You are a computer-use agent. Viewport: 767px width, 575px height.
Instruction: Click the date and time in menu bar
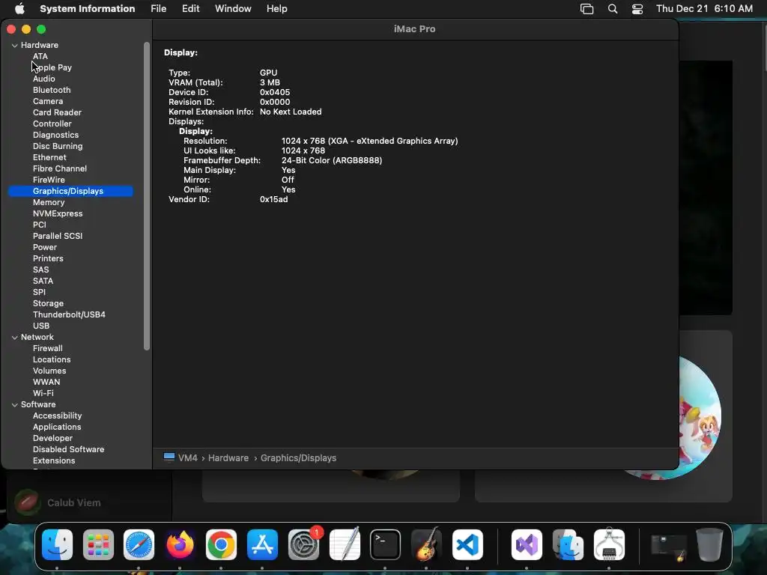click(704, 8)
